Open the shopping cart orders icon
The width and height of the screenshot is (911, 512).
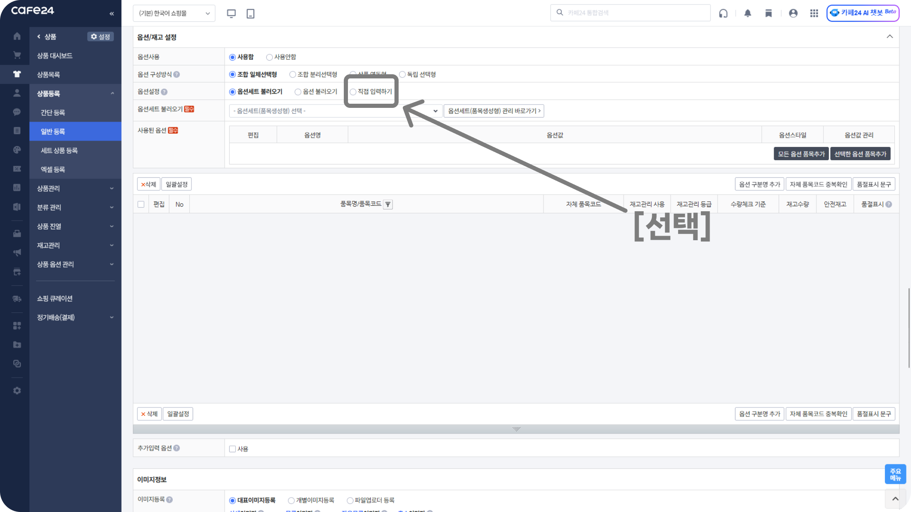click(17, 55)
